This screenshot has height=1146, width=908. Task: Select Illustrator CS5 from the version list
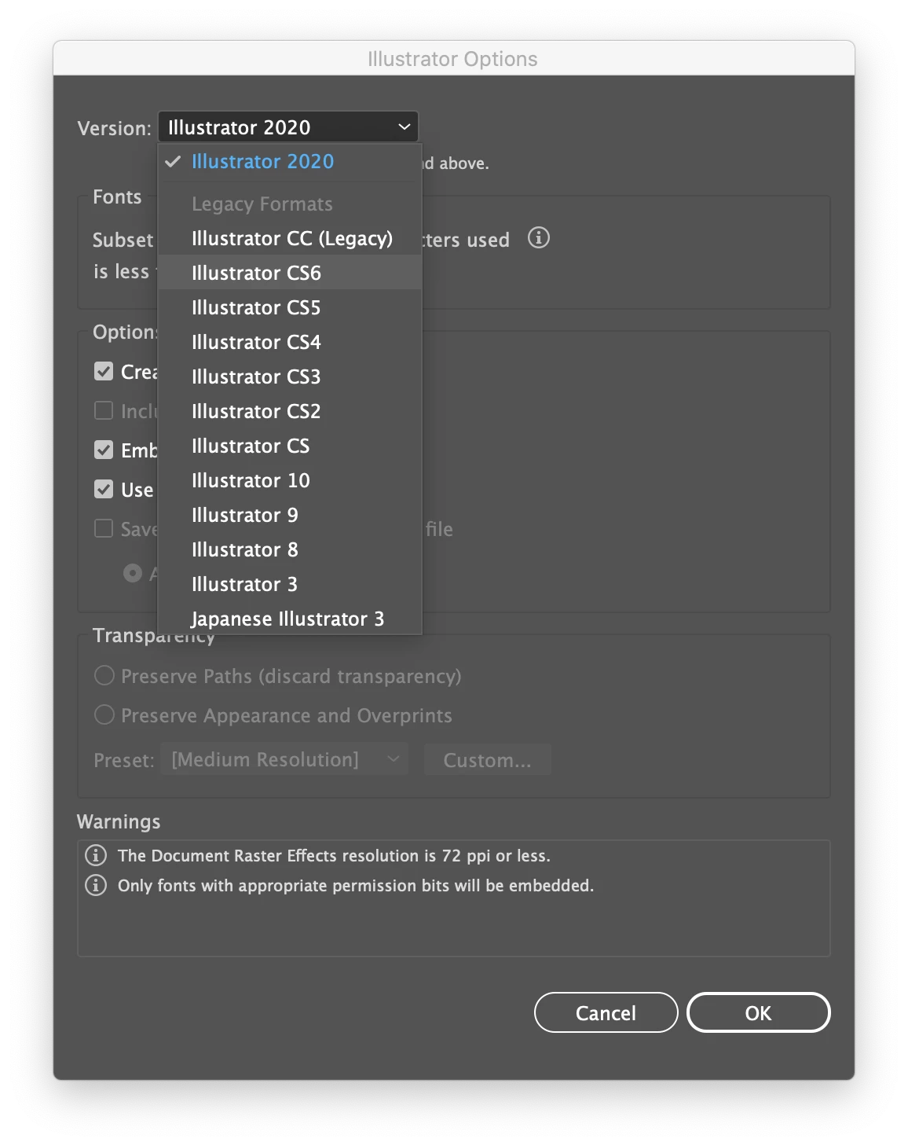(290, 307)
